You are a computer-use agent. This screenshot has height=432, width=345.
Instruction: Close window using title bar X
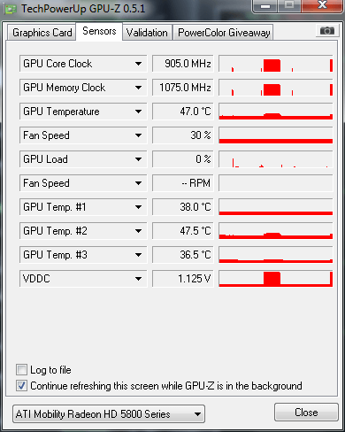(x=323, y=5)
